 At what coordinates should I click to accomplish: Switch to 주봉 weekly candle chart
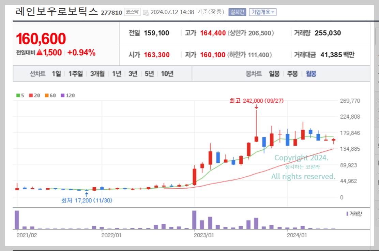pos(292,74)
